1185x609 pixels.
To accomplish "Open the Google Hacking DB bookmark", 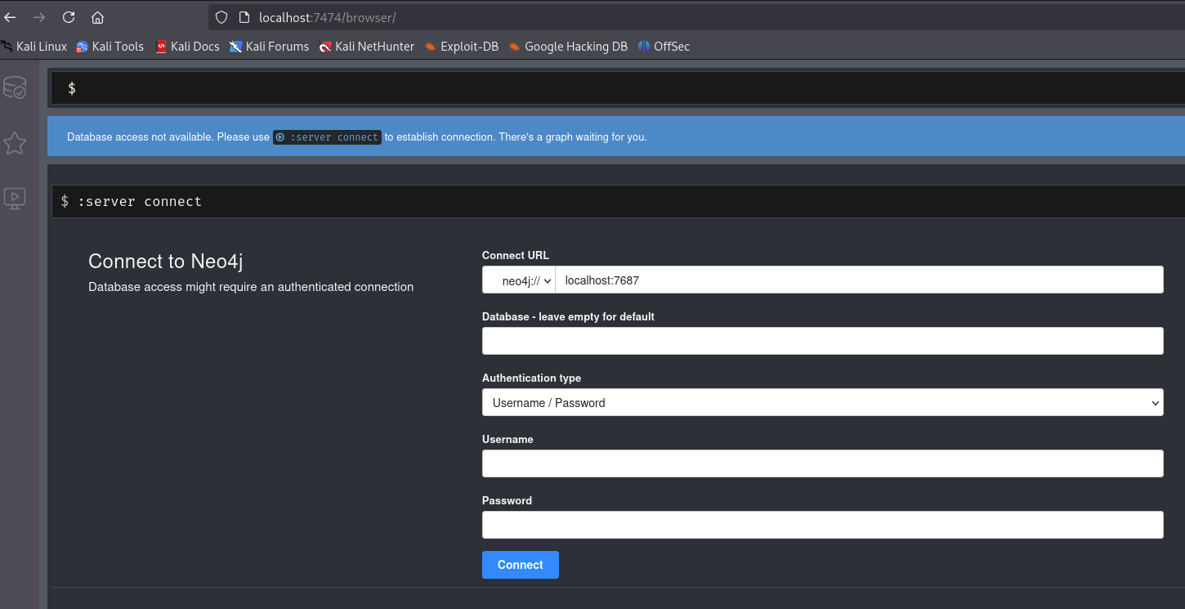I will point(568,47).
